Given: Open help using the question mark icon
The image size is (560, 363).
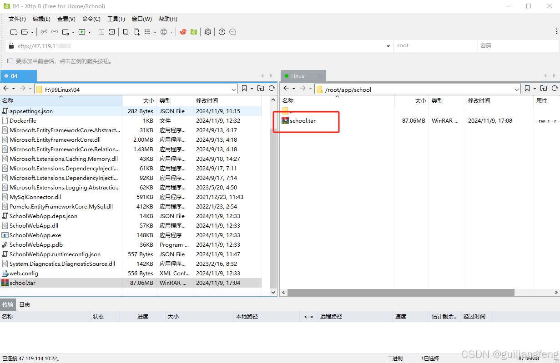Looking at the screenshot, I should click(x=222, y=32).
